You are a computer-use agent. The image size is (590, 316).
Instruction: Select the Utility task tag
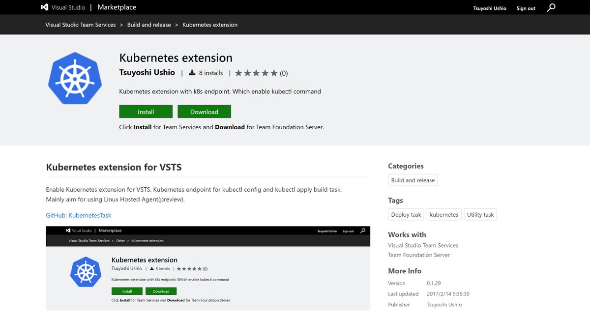[480, 215]
